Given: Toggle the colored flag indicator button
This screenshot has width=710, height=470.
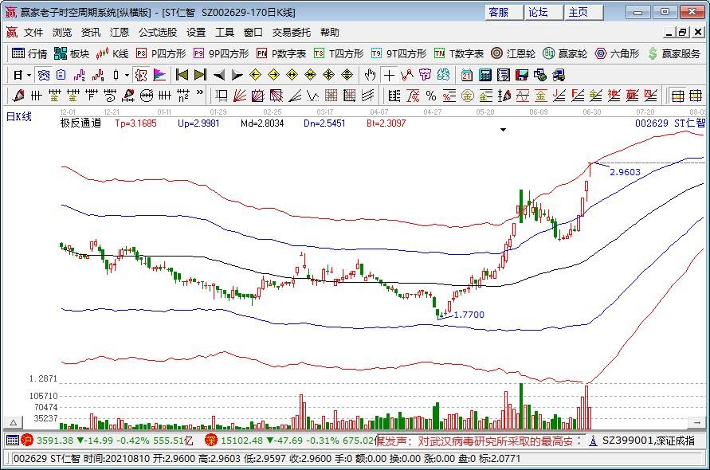Looking at the screenshot, I should 159,75.
